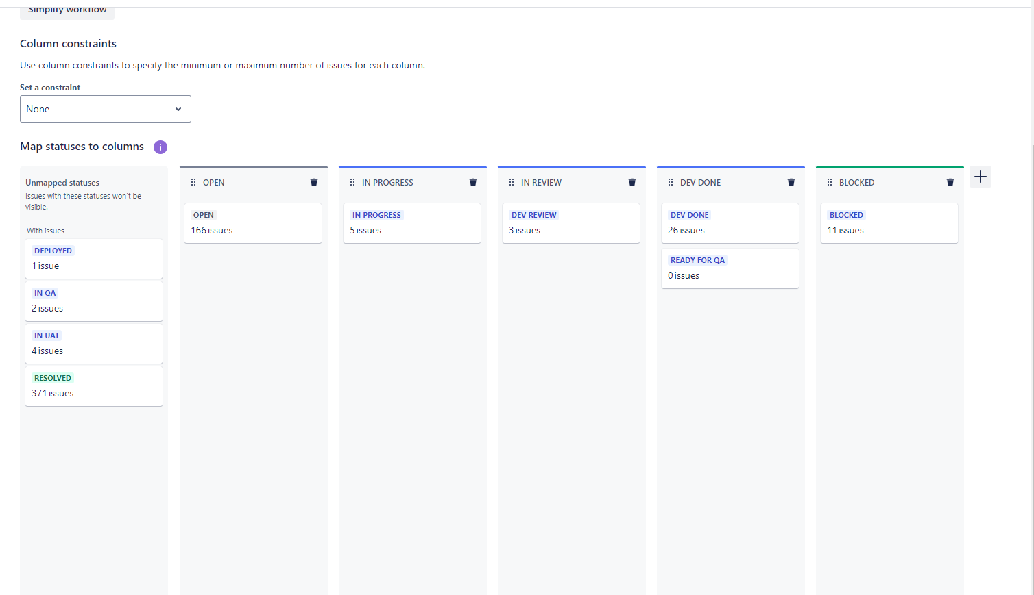Open the Set a constraint dropdown

pos(105,108)
